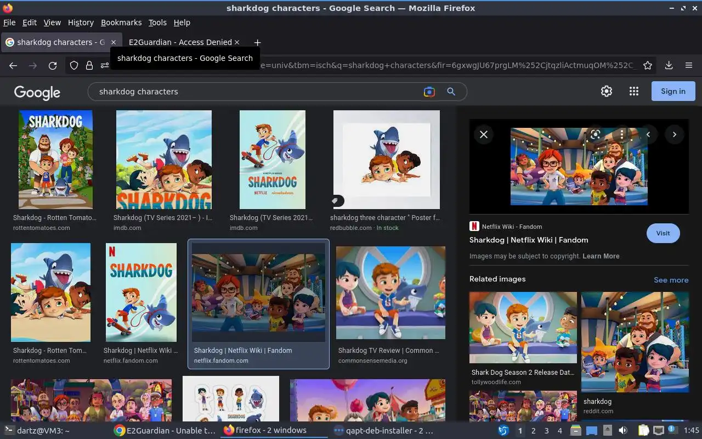Open the Firefox downloads panel
The height and width of the screenshot is (439, 702).
pyautogui.click(x=669, y=65)
